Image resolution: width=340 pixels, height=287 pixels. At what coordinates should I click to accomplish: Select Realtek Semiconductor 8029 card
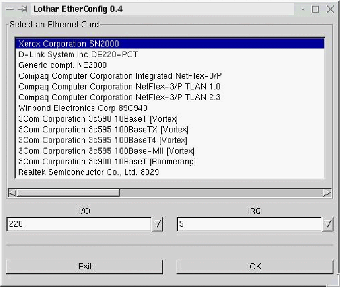coord(170,172)
